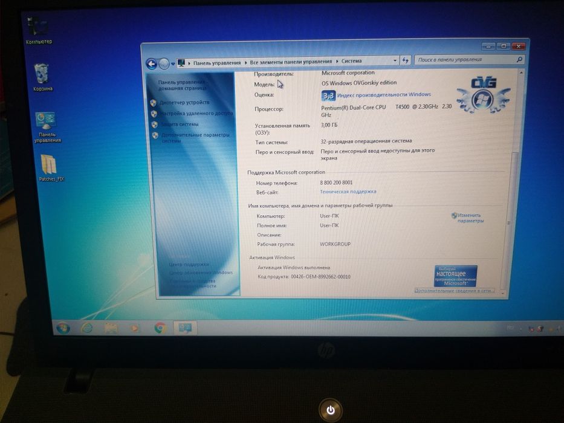564x423 pixels.
Task: Select Панель управления breadcrumb
Action: [217, 63]
